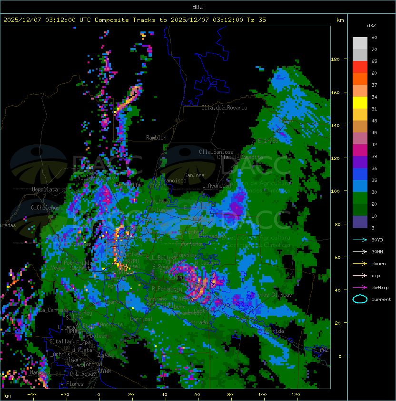This screenshot has height=401, width=396.
Task: Click the '-40' km axis tick label
Action: [x=32, y=395]
